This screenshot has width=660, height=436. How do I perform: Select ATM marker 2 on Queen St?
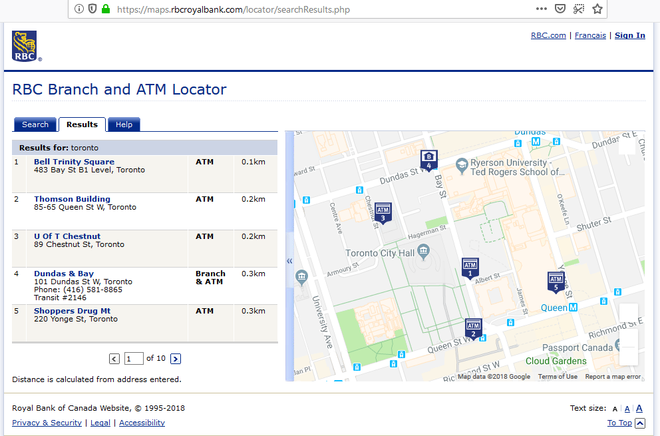tap(473, 329)
